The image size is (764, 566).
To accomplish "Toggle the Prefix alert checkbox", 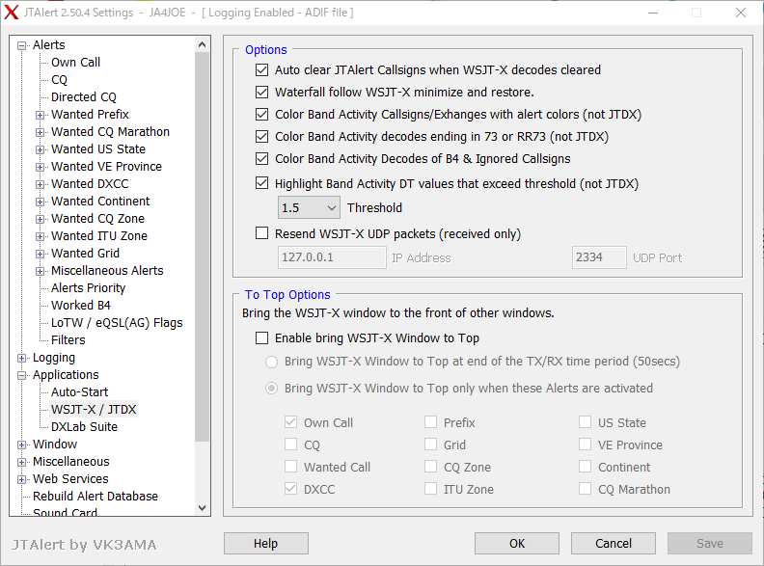I will pos(431,421).
